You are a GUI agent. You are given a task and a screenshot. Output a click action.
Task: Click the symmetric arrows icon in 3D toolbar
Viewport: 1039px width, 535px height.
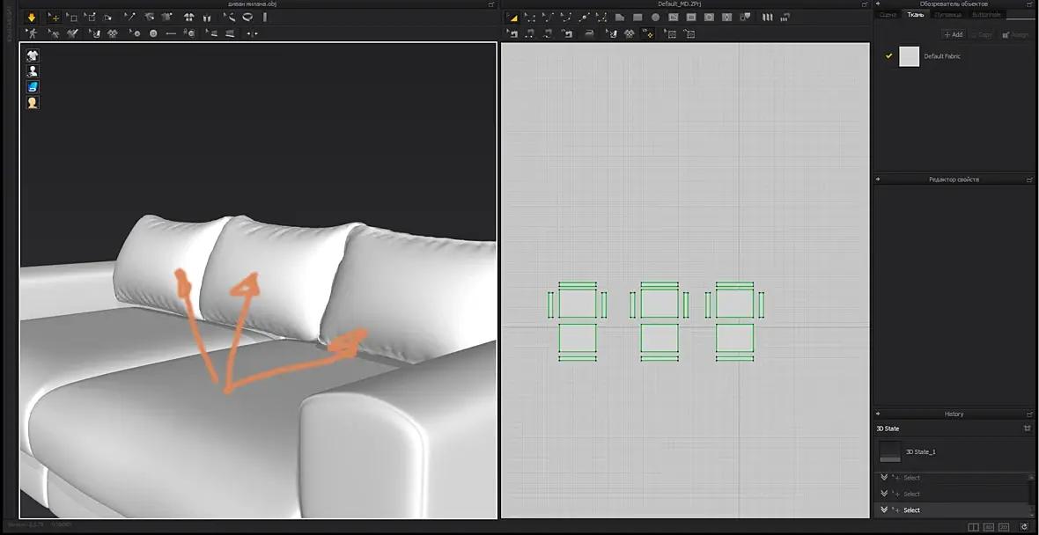[x=253, y=33]
